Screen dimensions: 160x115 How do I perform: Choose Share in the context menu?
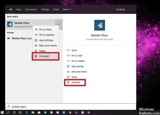click(x=46, y=51)
